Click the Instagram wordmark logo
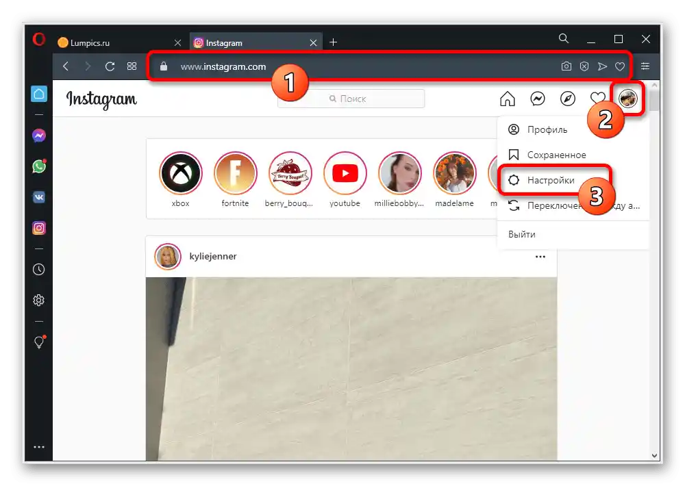 (101, 99)
